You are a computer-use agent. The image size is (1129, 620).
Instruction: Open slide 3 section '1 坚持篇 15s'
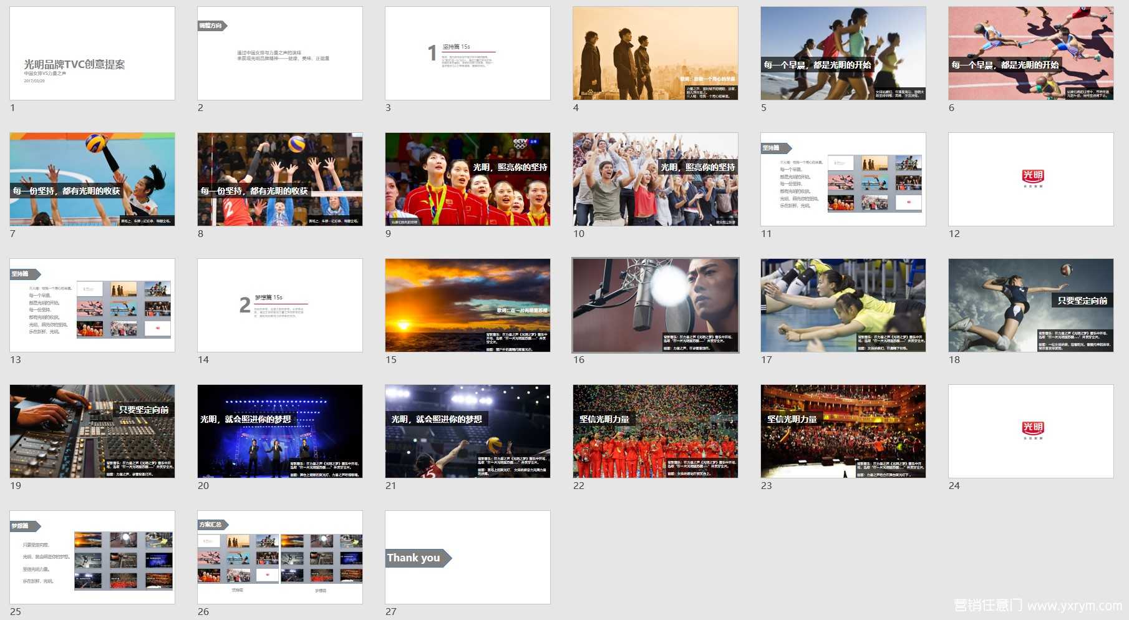click(468, 53)
